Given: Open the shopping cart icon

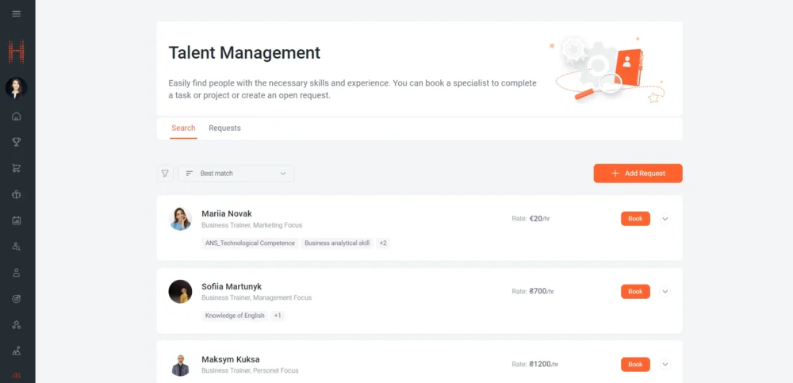Looking at the screenshot, I should 17,168.
